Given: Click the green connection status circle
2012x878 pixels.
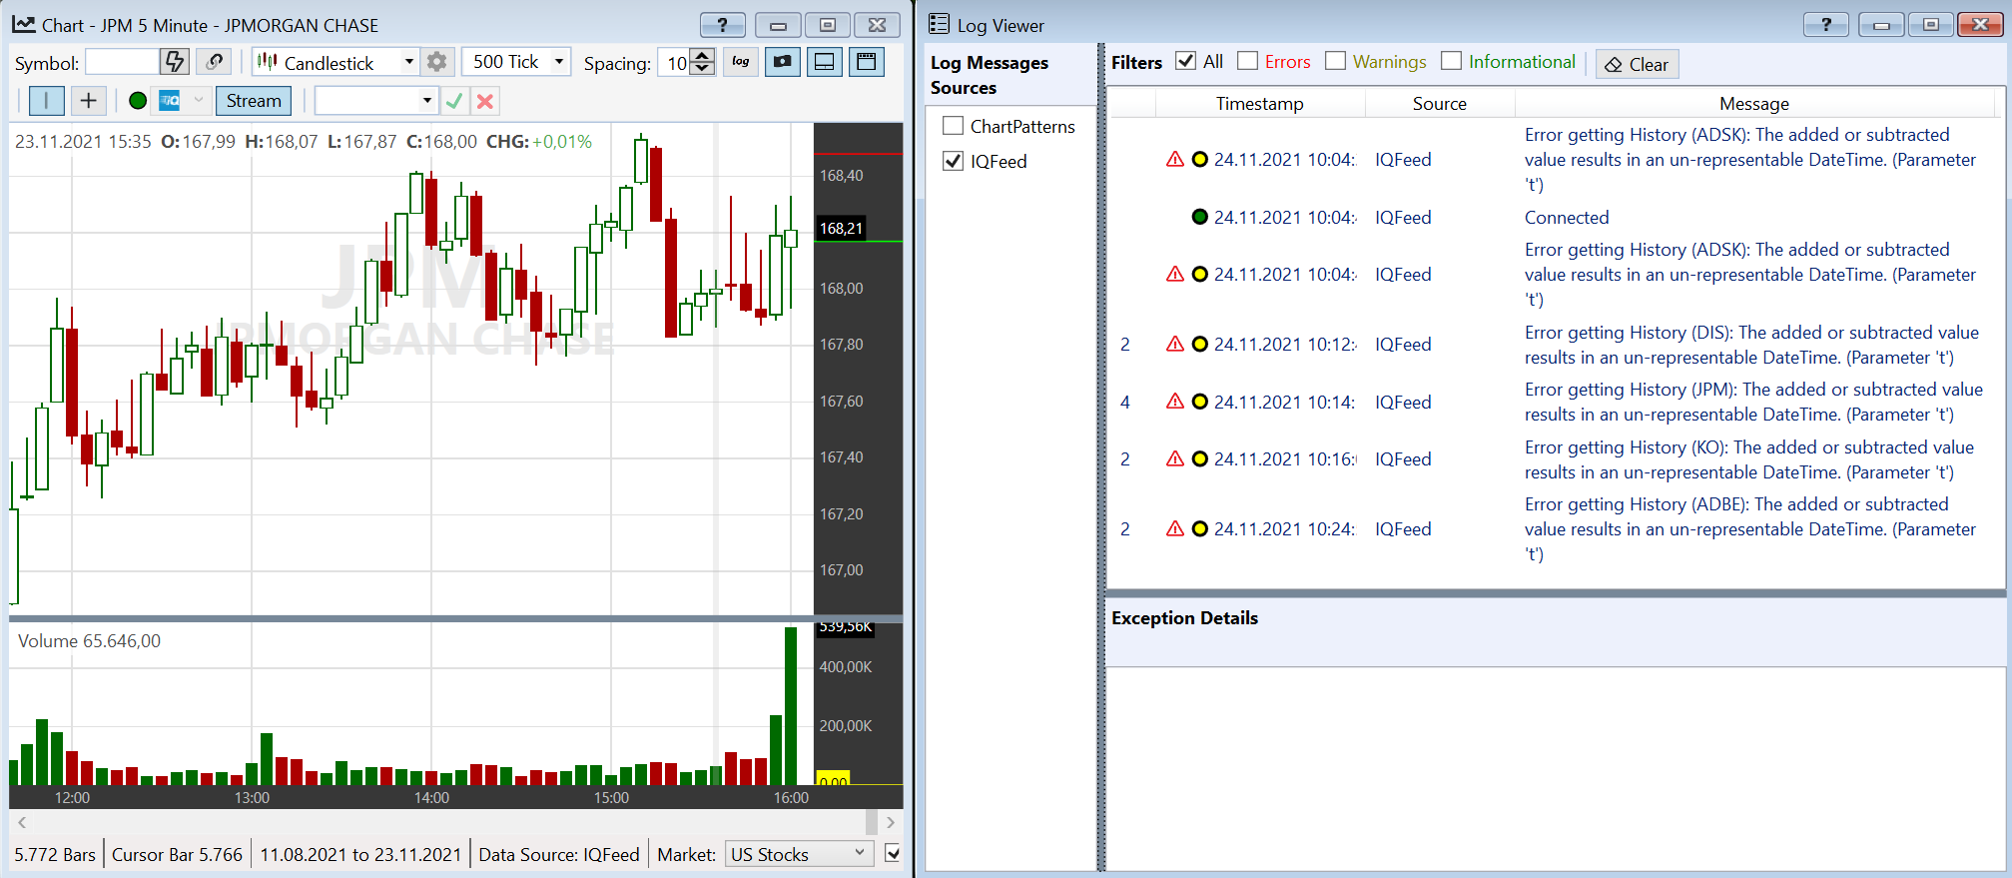Looking at the screenshot, I should pos(138,101).
